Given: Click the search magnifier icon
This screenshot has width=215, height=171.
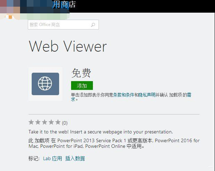Looking at the screenshot, I should coord(93,25).
